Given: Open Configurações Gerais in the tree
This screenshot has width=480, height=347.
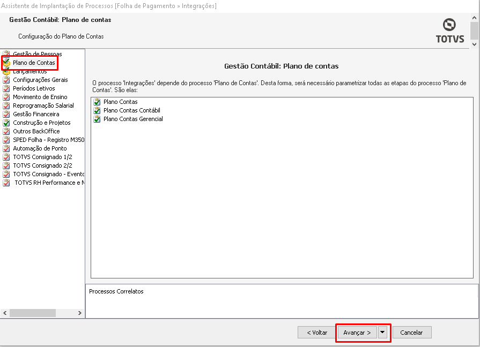Looking at the screenshot, I should [40, 80].
